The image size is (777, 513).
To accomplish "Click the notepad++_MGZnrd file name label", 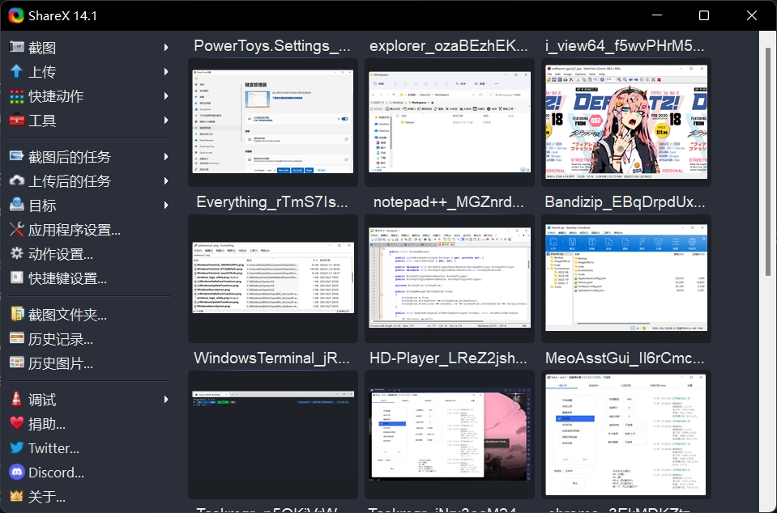I will [449, 201].
